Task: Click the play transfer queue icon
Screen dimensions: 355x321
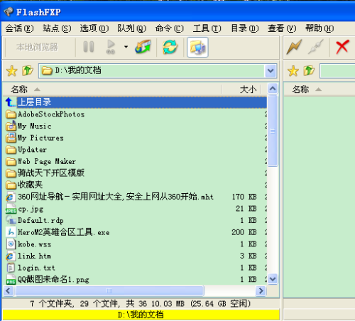Action: click(x=111, y=47)
